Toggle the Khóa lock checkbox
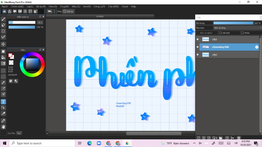This screenshot has height=147, width=262. (243, 33)
